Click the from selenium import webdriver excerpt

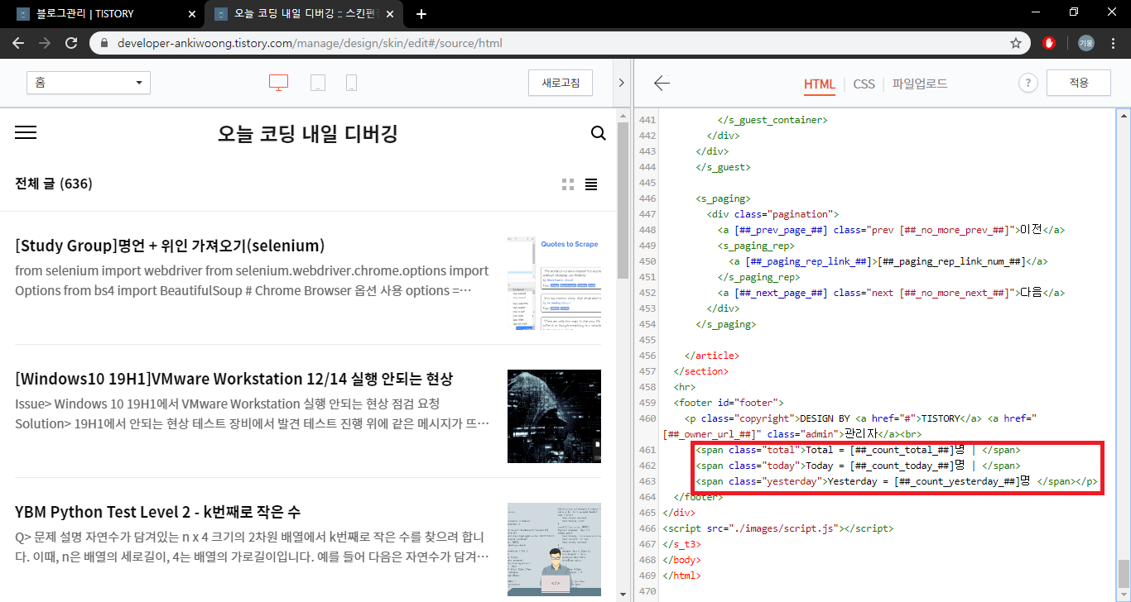252,280
